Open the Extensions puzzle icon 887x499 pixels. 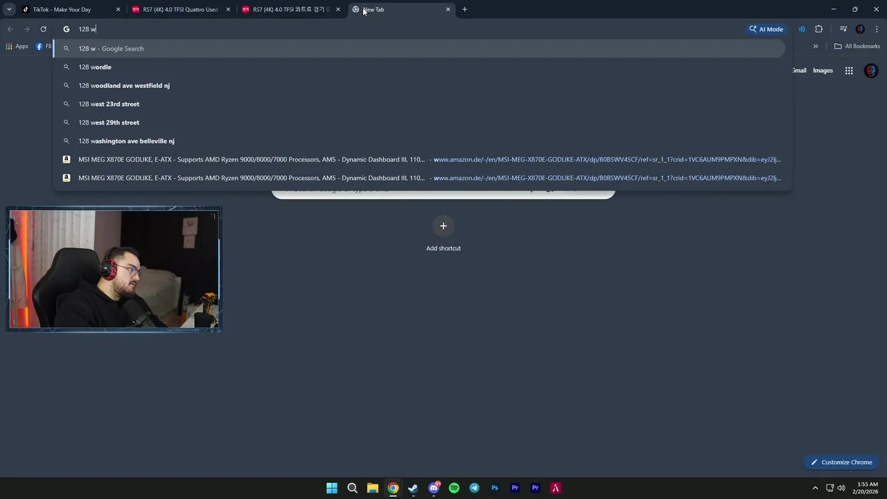click(x=819, y=29)
